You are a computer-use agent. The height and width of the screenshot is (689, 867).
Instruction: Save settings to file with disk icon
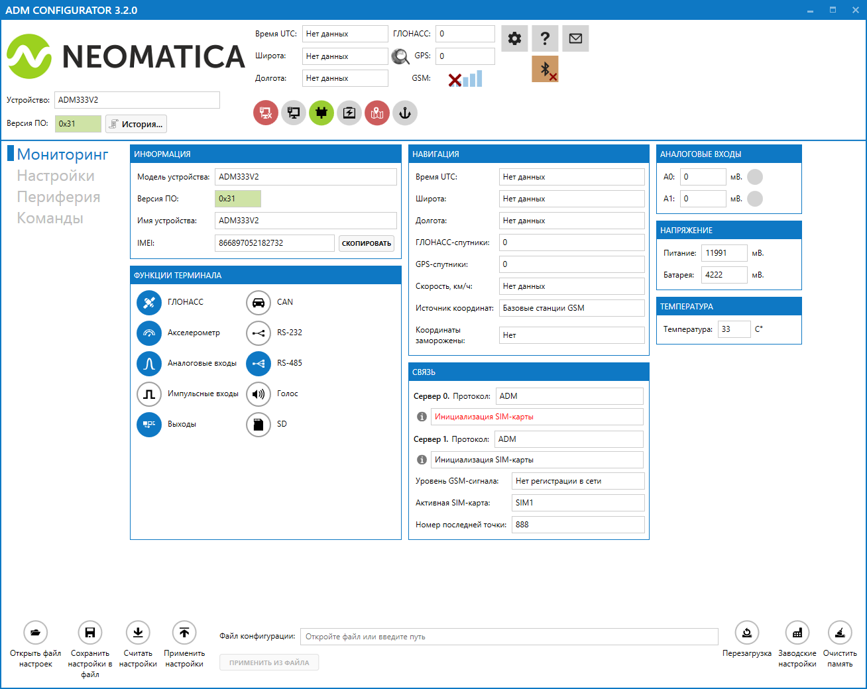90,633
